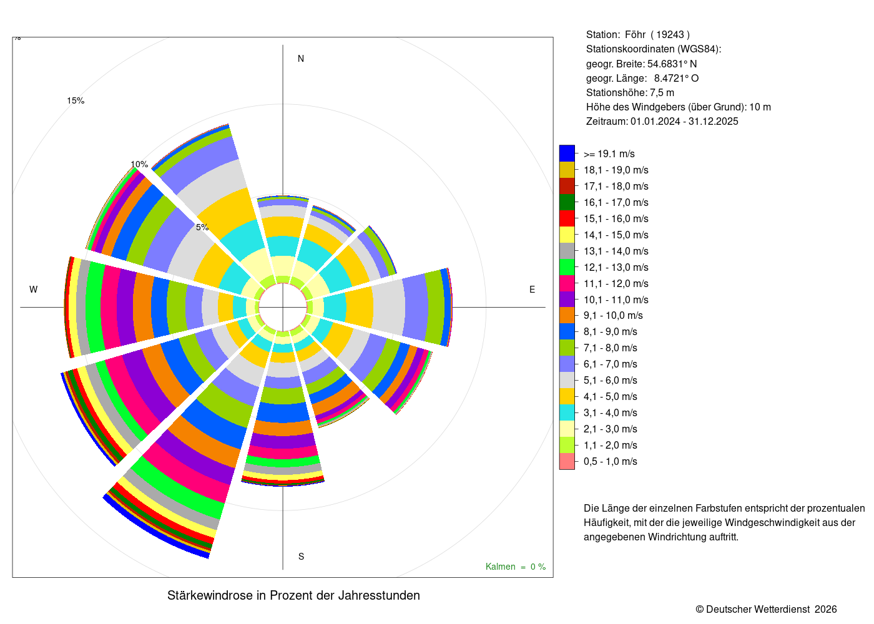Select the 15% ring label

point(76,100)
